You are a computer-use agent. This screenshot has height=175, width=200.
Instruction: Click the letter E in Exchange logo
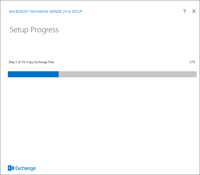9,168
